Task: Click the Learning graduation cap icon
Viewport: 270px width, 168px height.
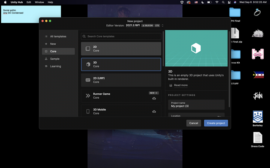Action: pos(46,66)
